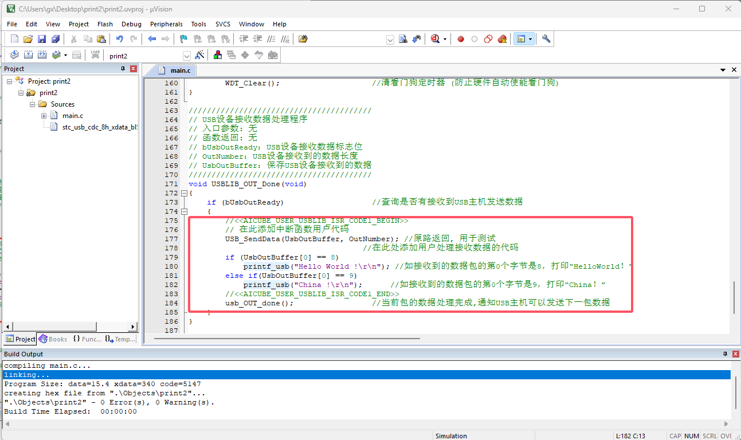
Task: Create a new file with the New icon
Action: (15, 39)
